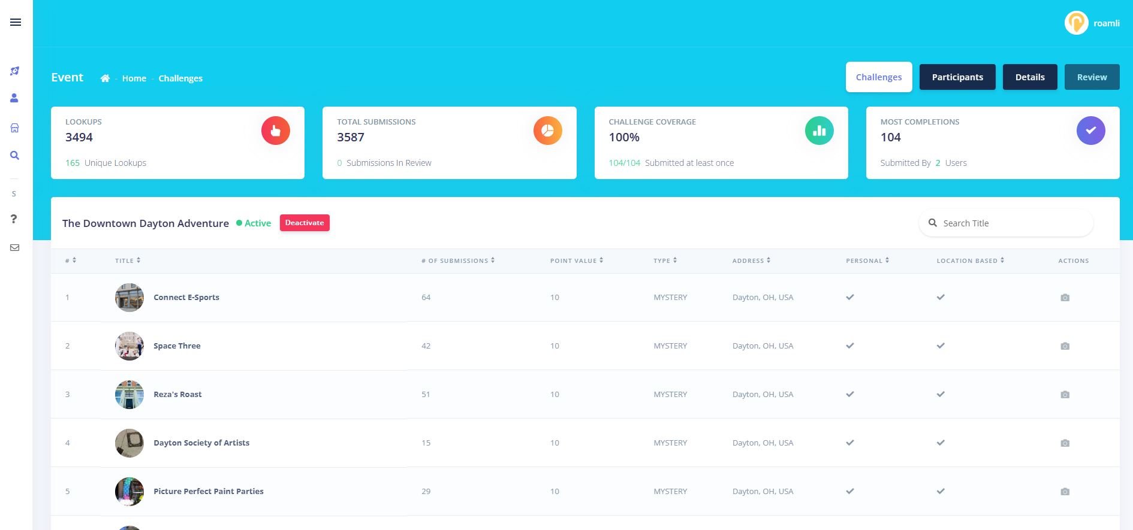
Task: Click the purple Most Completions check icon
Action: [1091, 131]
